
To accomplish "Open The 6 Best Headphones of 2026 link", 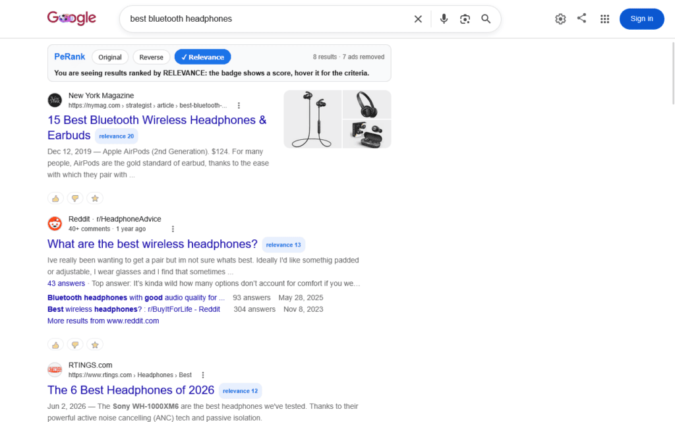I will (x=131, y=390).
